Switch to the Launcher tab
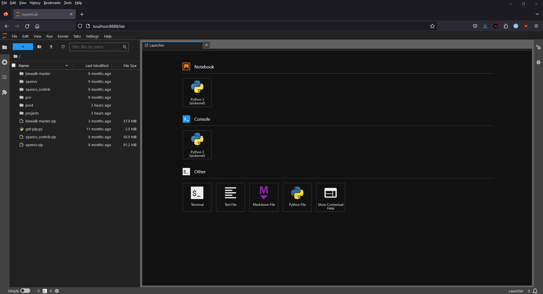Screen dimensions: 543x294 click(x=157, y=45)
